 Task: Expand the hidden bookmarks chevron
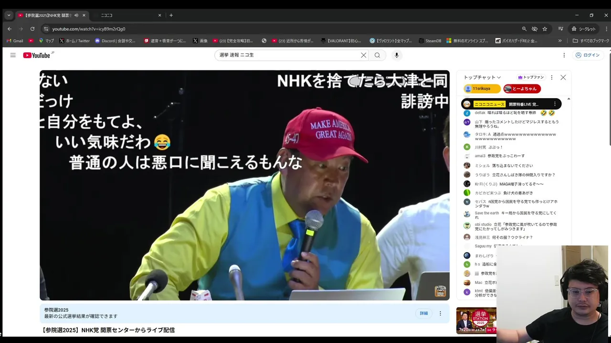[x=560, y=41]
